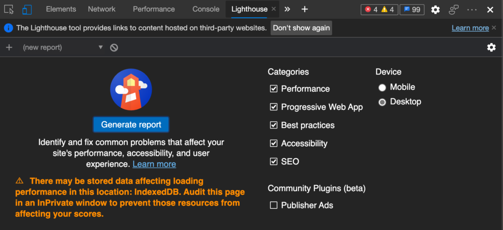This screenshot has width=503, height=230.
Task: Uncheck the Accessibility category
Action: pos(274,143)
